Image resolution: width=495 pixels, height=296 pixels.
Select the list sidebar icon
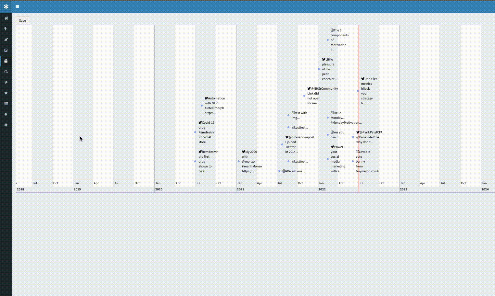[6, 104]
